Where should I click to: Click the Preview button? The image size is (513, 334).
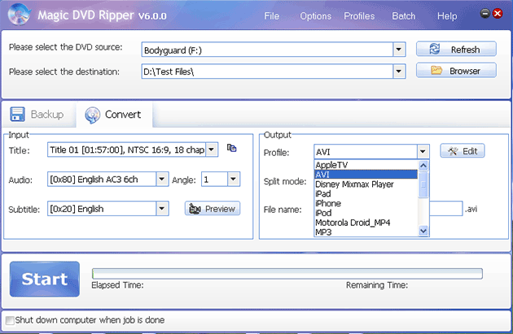[213, 208]
